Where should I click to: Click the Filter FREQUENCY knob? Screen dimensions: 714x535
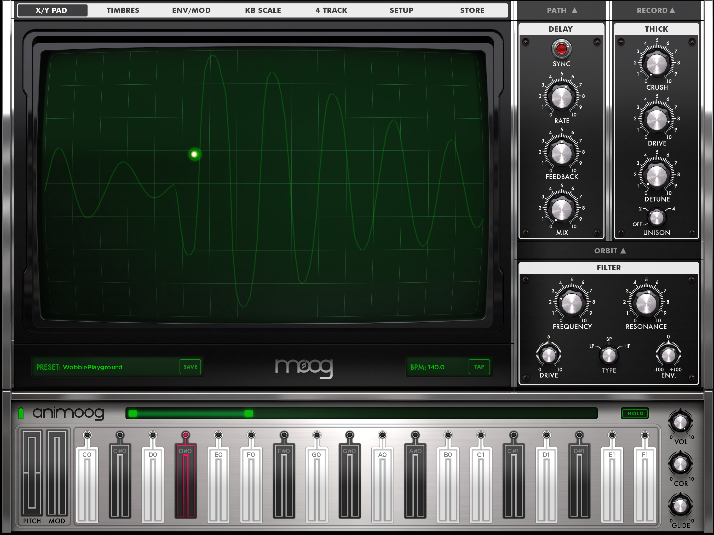(572, 303)
